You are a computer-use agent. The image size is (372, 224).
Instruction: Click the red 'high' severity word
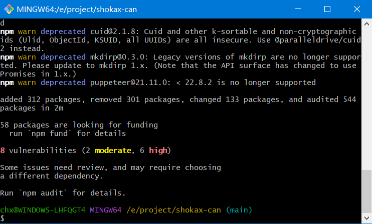tap(158, 150)
